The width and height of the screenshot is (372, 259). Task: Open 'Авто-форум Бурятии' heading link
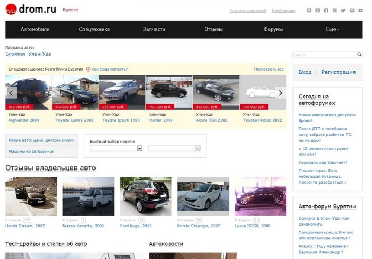[x=327, y=207]
